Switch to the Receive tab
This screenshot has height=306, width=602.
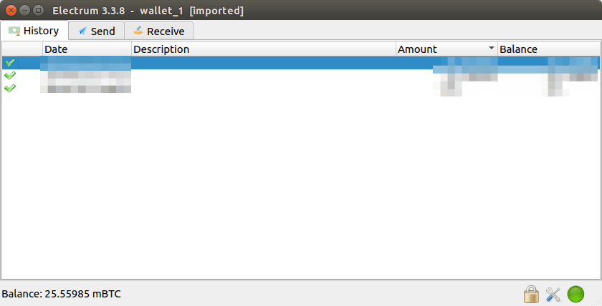click(x=158, y=31)
